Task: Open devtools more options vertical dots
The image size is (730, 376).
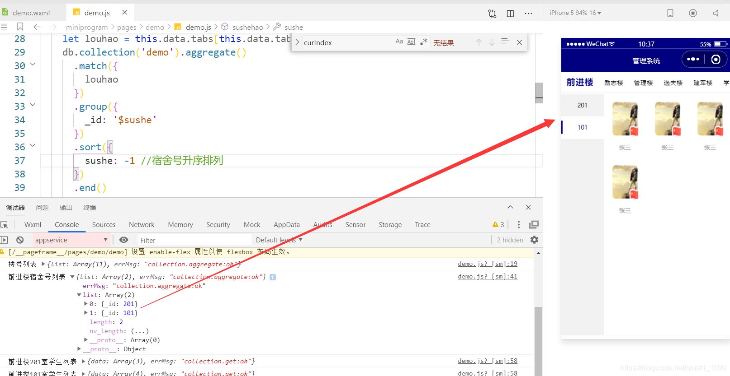Action: (519, 225)
